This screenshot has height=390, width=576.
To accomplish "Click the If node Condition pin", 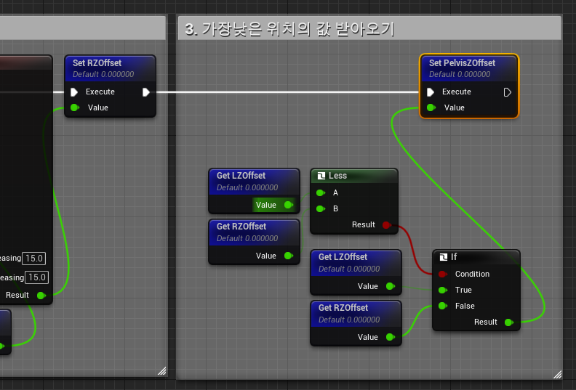I will (x=443, y=274).
